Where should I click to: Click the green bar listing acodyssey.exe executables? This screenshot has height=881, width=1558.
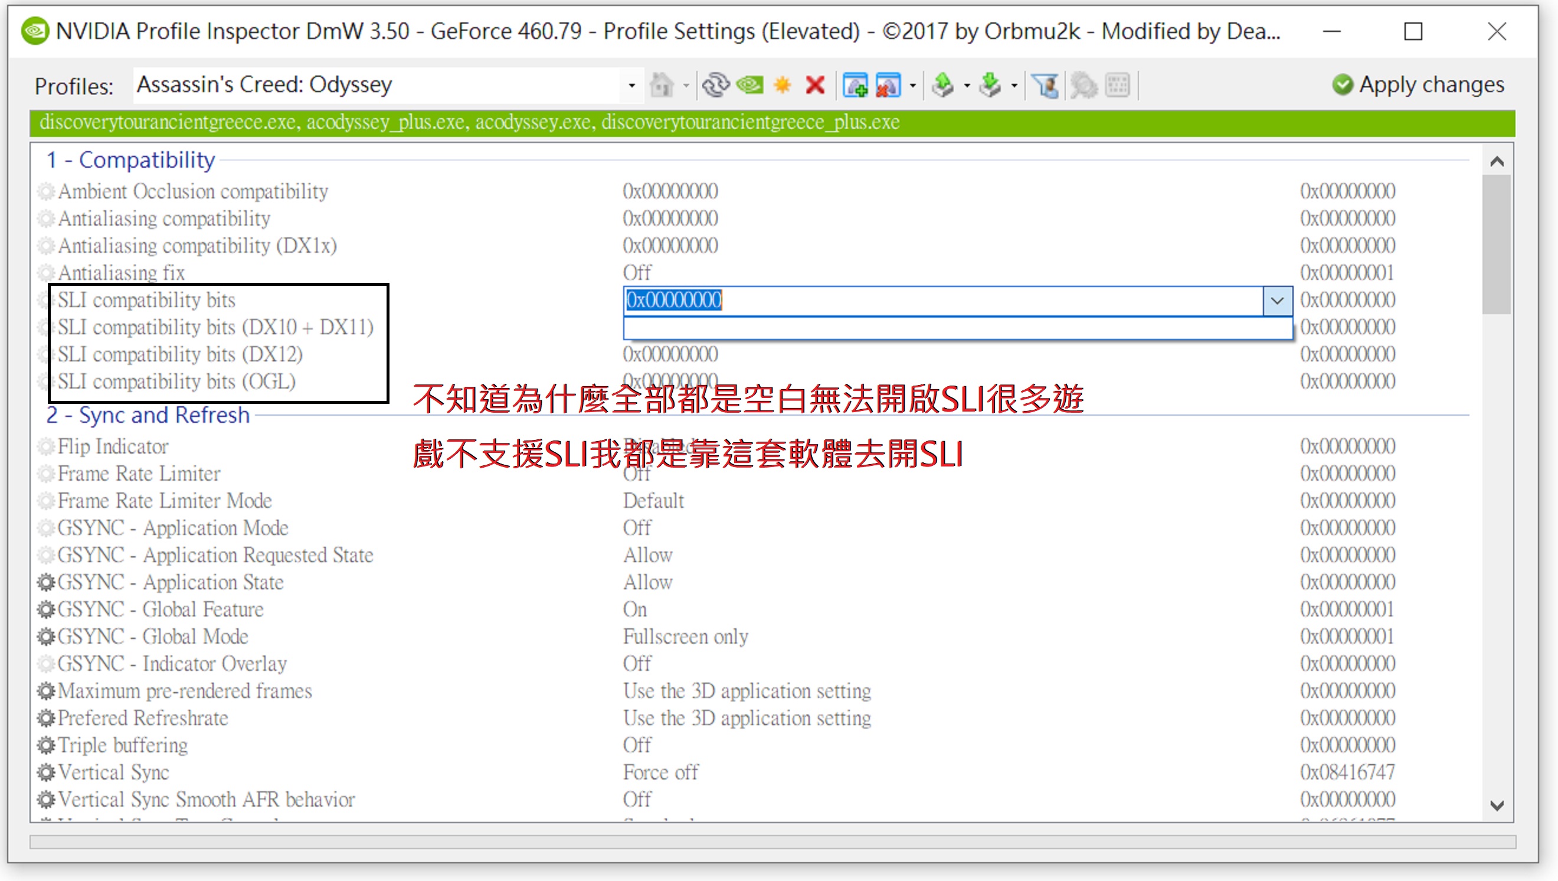coord(773,123)
